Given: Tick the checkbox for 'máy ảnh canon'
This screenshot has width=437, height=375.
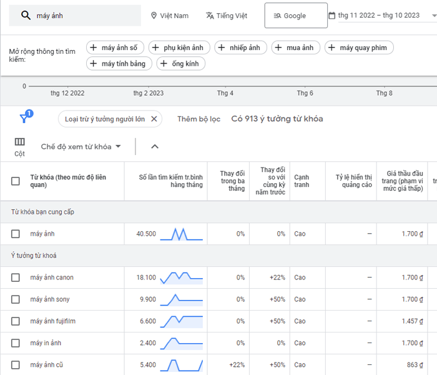Looking at the screenshot, I should (x=16, y=277).
